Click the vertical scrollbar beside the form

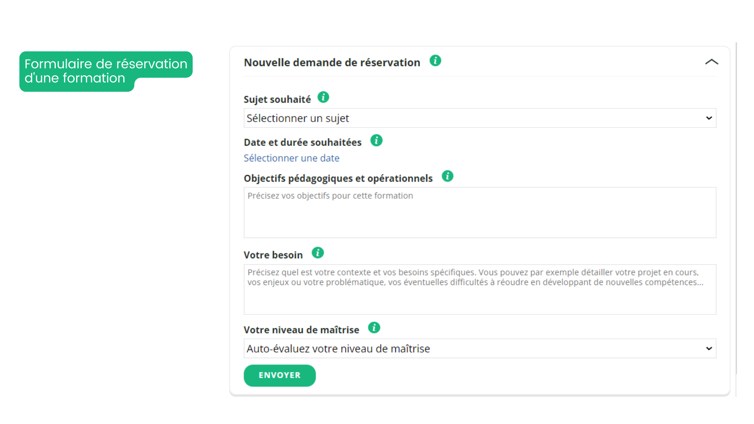tap(736, 208)
